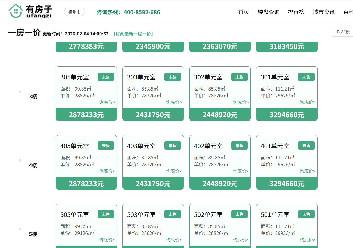Open 城市资讯 navigation item
This screenshot has width=353, height=248.
[324, 12]
